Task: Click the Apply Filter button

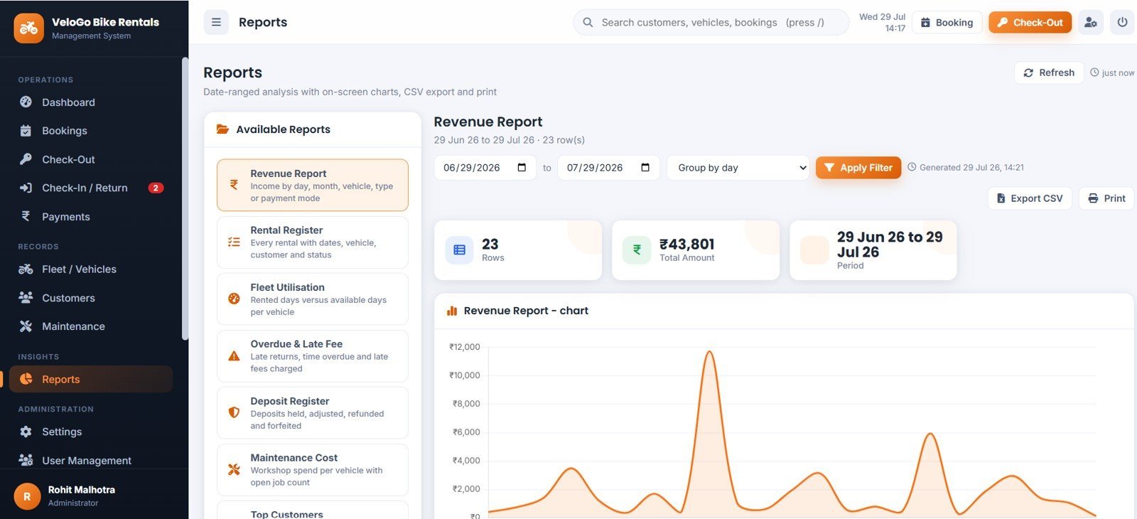Action: pyautogui.click(x=858, y=168)
